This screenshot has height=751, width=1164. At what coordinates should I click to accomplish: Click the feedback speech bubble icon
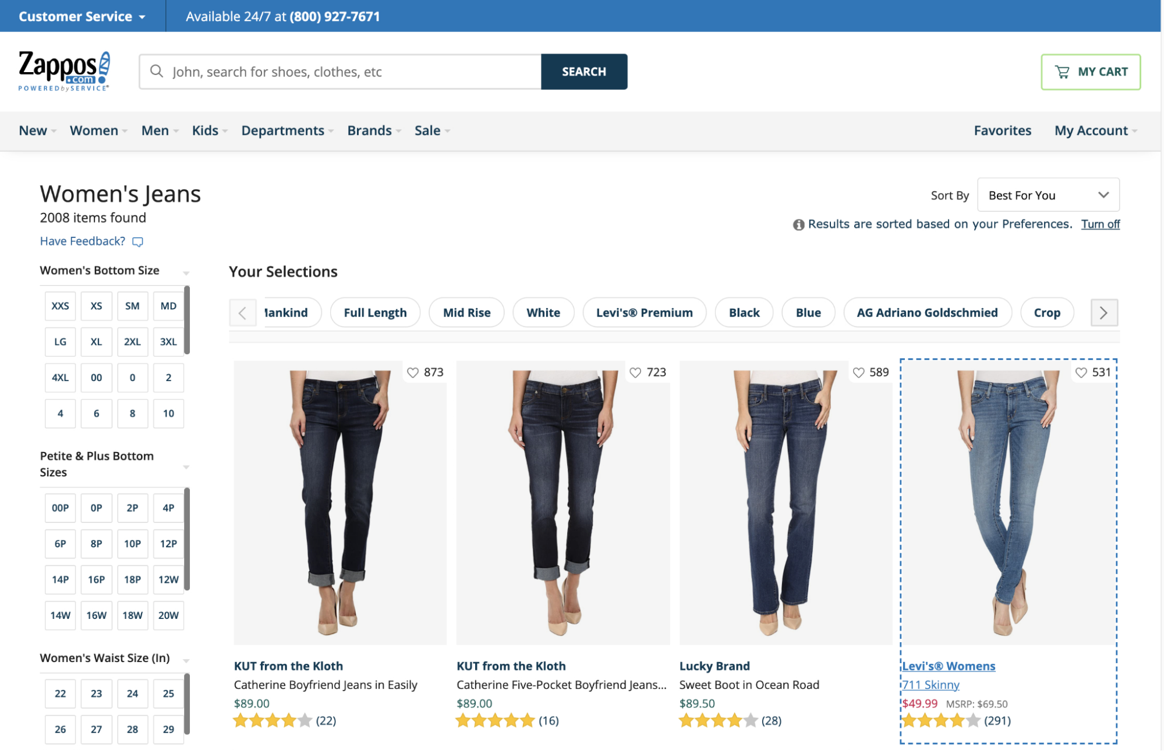137,241
